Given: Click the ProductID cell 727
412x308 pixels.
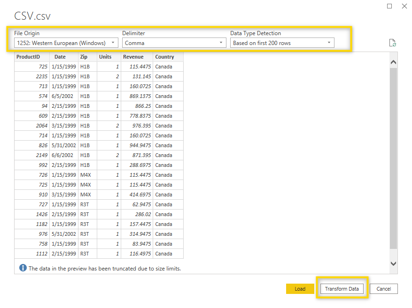Looking at the screenshot, I should coord(32,204).
